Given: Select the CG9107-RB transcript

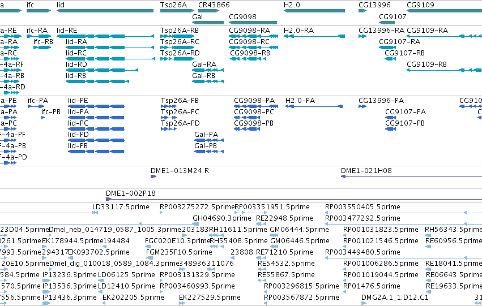Looking at the screenshot, I should (x=390, y=59).
